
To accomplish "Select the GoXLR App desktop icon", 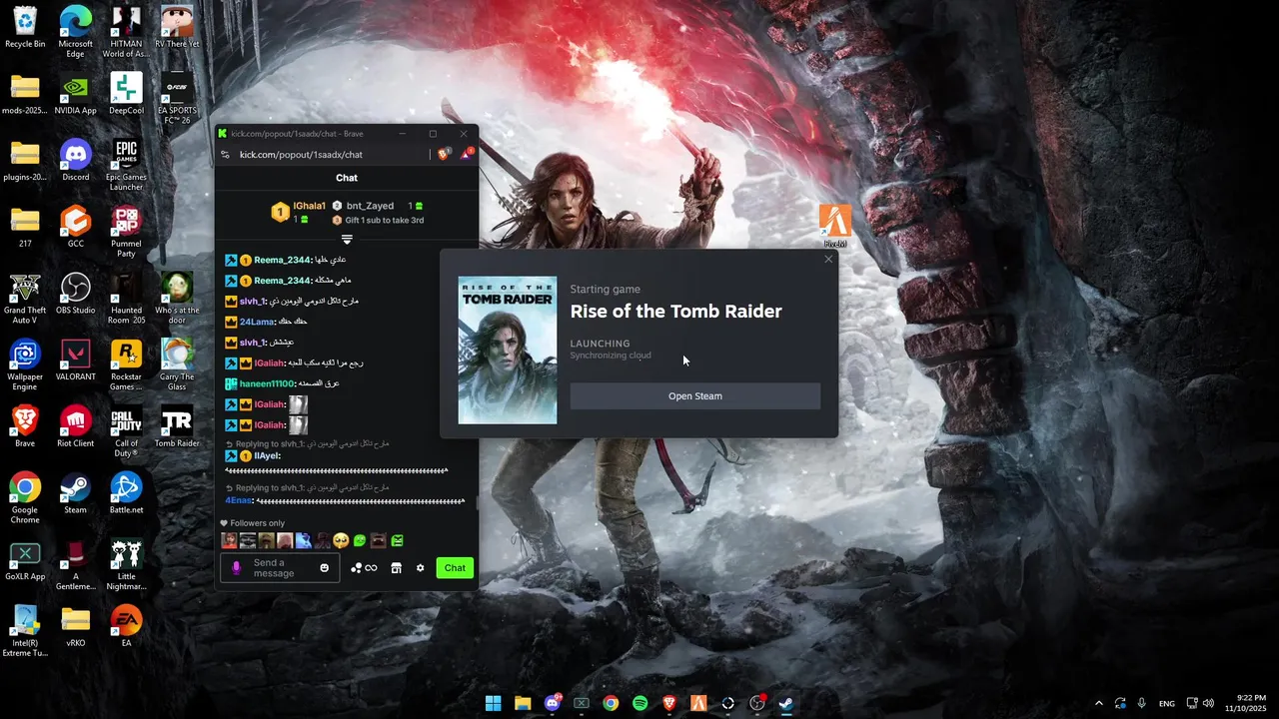I will tap(25, 560).
